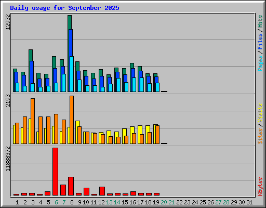Click the orange 'Sites' legend label

(260, 136)
